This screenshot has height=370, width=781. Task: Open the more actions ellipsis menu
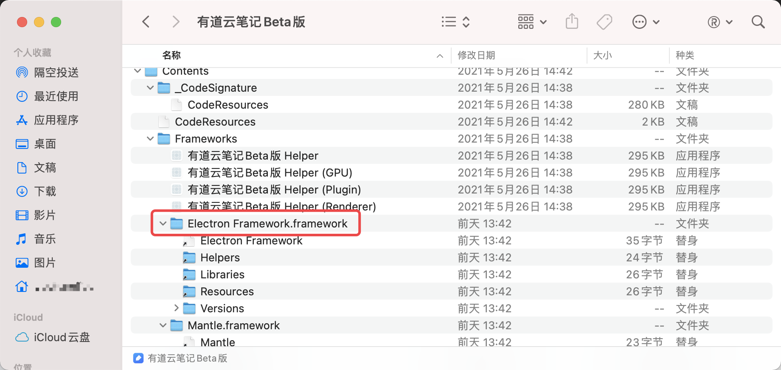click(x=646, y=22)
